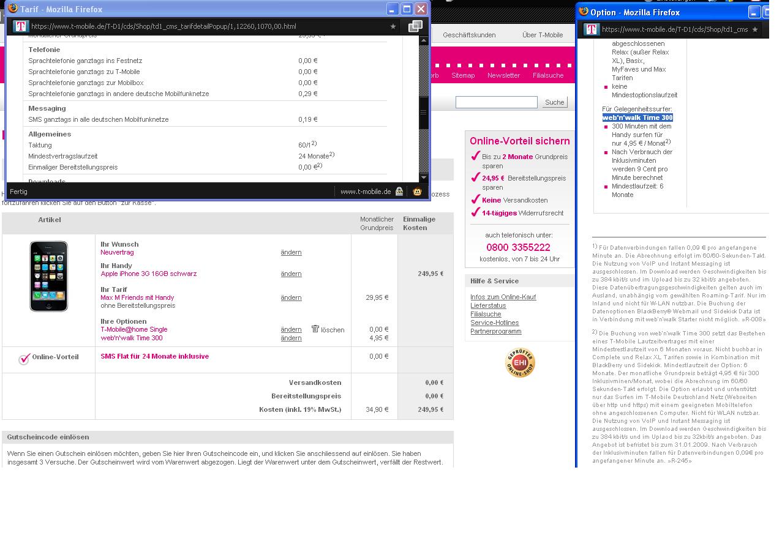This screenshot has width=782, height=541.
Task: Click the padlock icon in Tarif status bar
Action: [x=399, y=192]
